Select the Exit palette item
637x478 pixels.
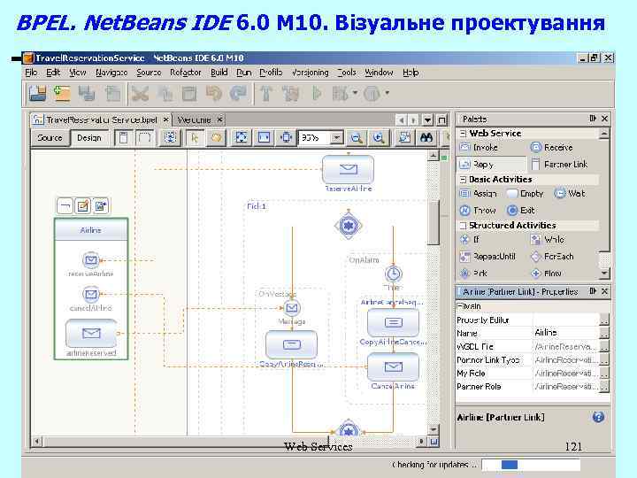(x=521, y=210)
